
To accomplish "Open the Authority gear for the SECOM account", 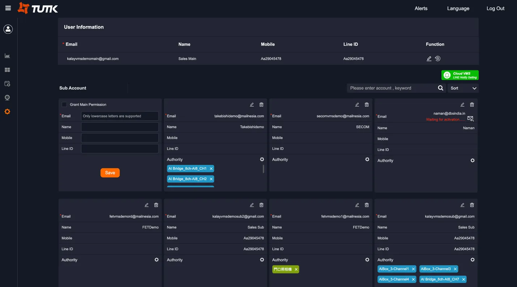I will pos(367,159).
